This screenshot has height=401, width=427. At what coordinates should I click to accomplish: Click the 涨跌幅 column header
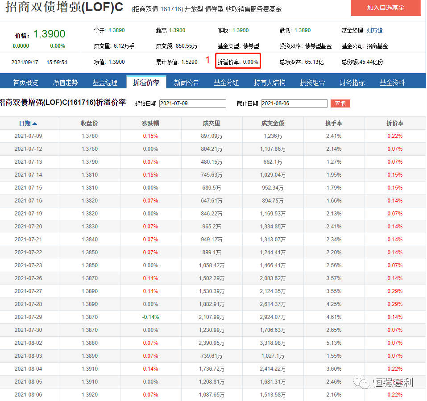[150, 123]
